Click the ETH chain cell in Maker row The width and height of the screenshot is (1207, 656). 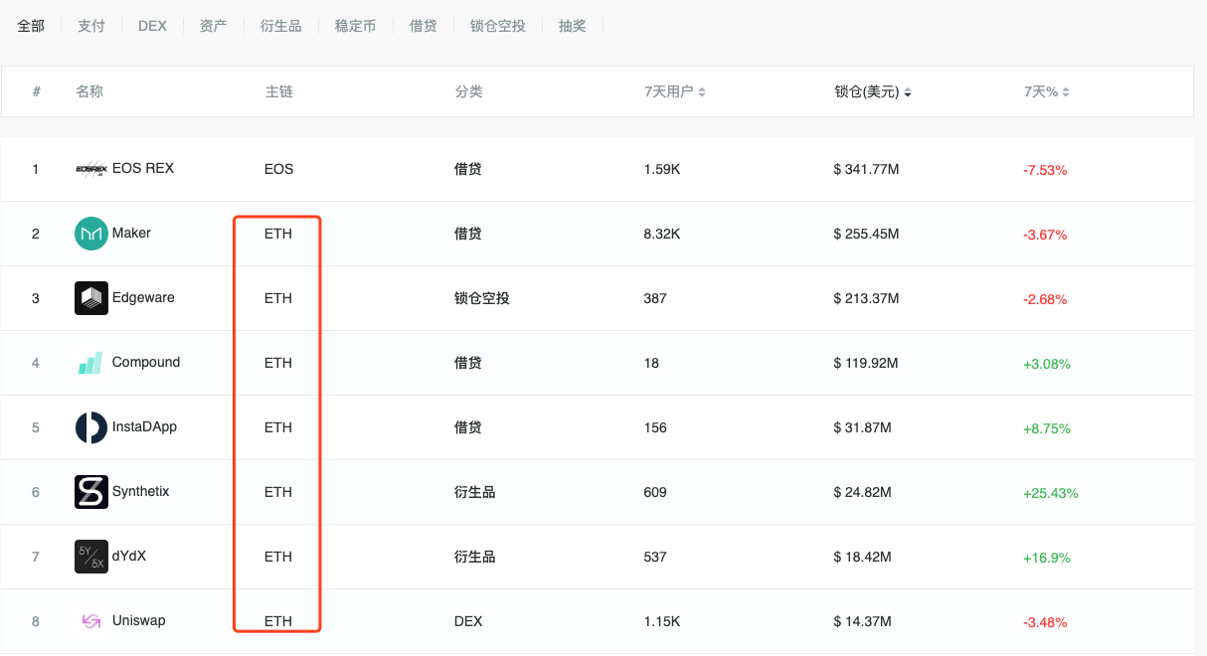278,234
